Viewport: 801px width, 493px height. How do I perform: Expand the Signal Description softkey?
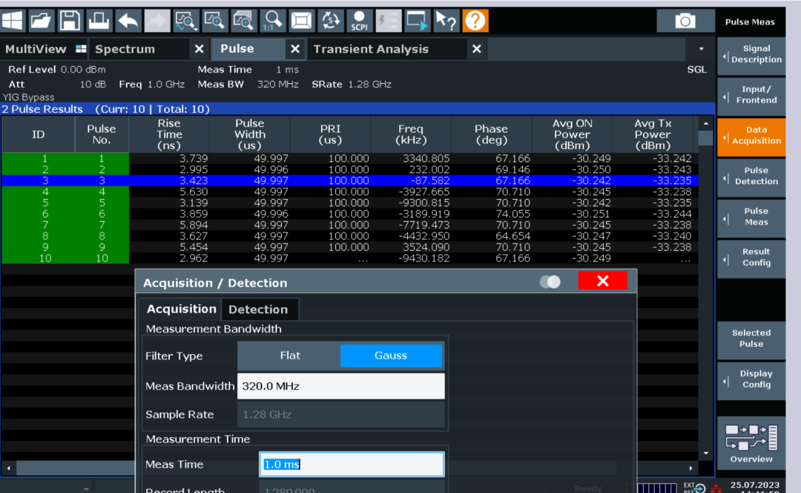point(751,55)
